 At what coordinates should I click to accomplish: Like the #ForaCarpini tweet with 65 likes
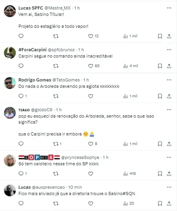pyautogui.click(x=91, y=66)
